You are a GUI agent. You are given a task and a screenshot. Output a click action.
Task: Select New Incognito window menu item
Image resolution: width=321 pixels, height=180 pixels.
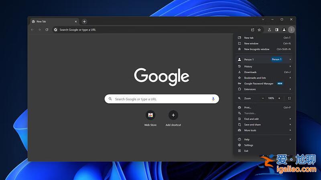point(257,49)
